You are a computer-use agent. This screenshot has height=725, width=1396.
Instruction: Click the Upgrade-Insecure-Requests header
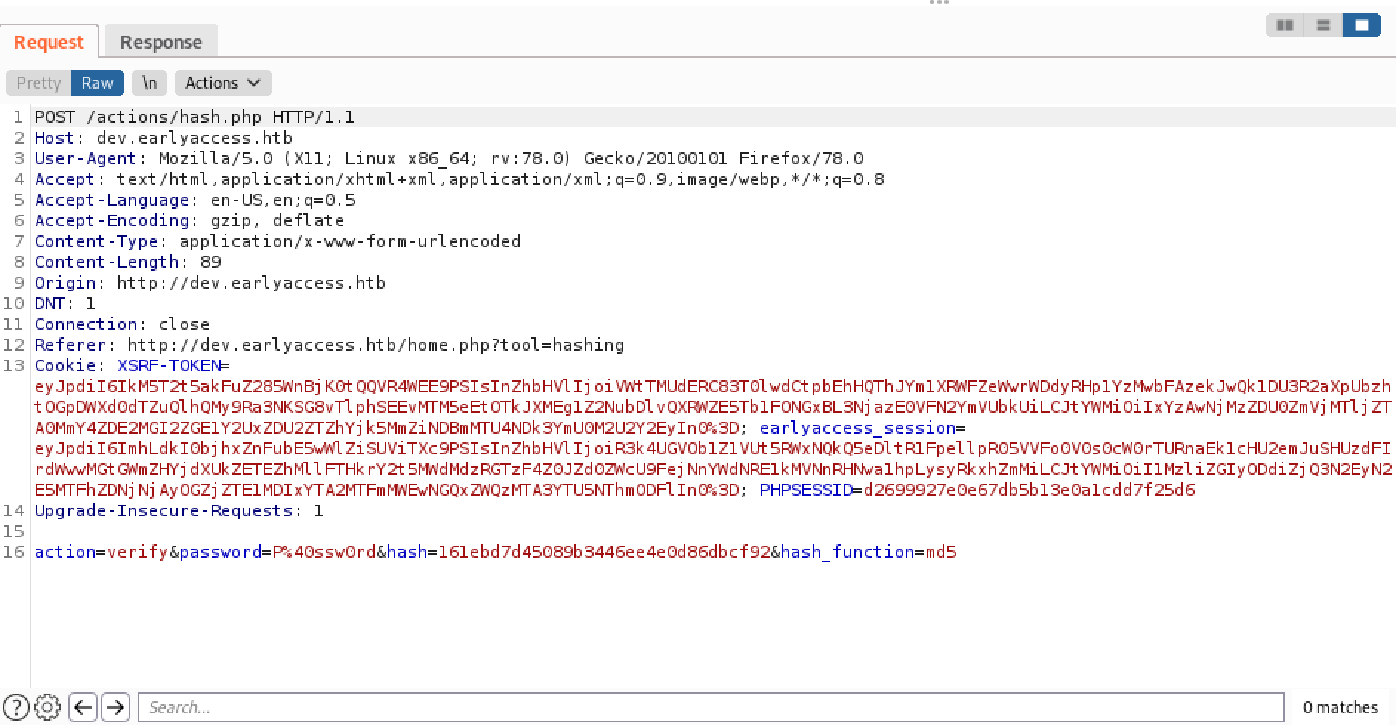pyautogui.click(x=179, y=510)
